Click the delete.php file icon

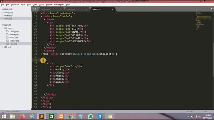click(x=7, y=34)
